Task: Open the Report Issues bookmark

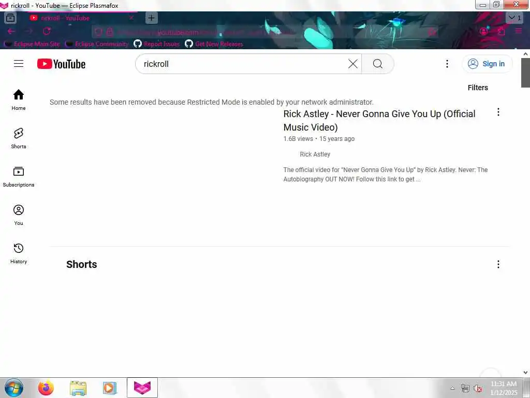Action: click(156, 44)
